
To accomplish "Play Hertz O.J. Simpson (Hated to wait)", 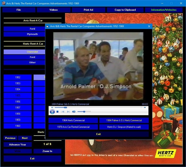I will (x=124, y=127).
